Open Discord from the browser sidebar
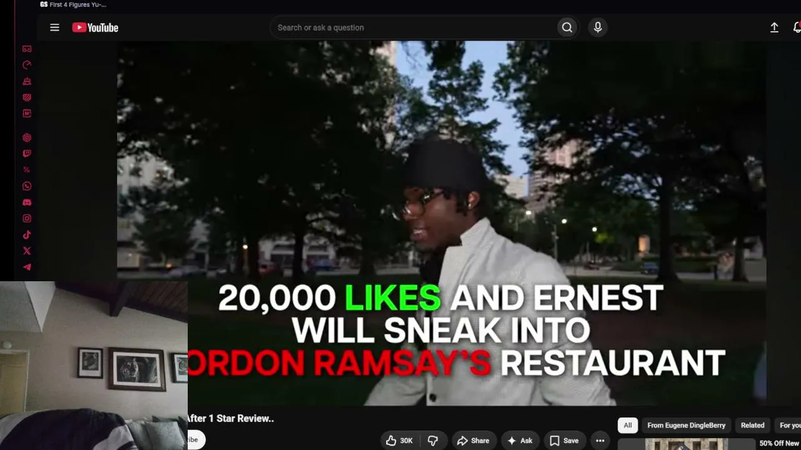The height and width of the screenshot is (450, 801). point(27,202)
